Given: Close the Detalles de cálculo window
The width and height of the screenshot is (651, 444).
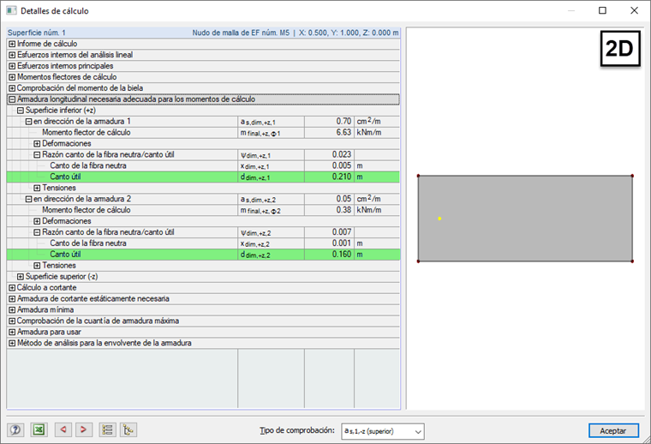Looking at the screenshot, I should pos(634,11).
